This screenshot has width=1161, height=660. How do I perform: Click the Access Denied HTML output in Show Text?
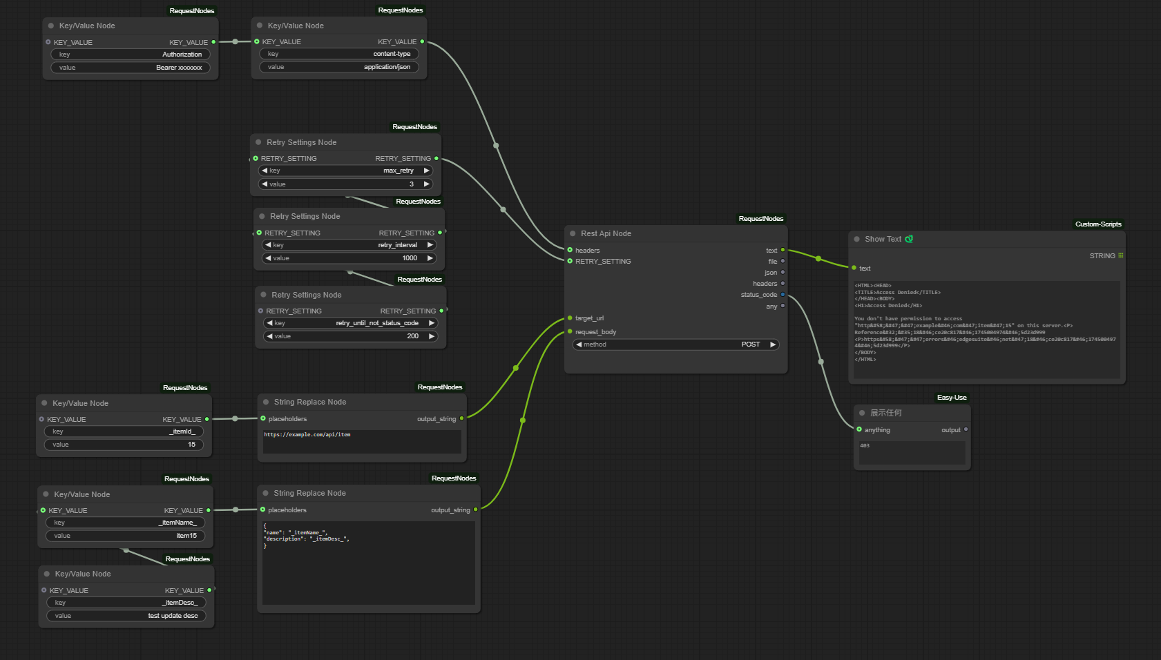[986, 329]
